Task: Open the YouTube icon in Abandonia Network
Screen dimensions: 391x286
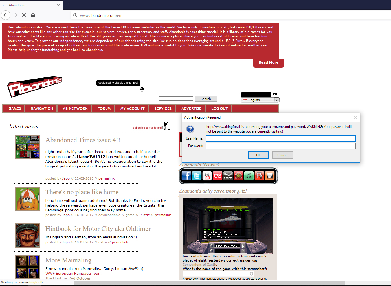Action: 207,176
